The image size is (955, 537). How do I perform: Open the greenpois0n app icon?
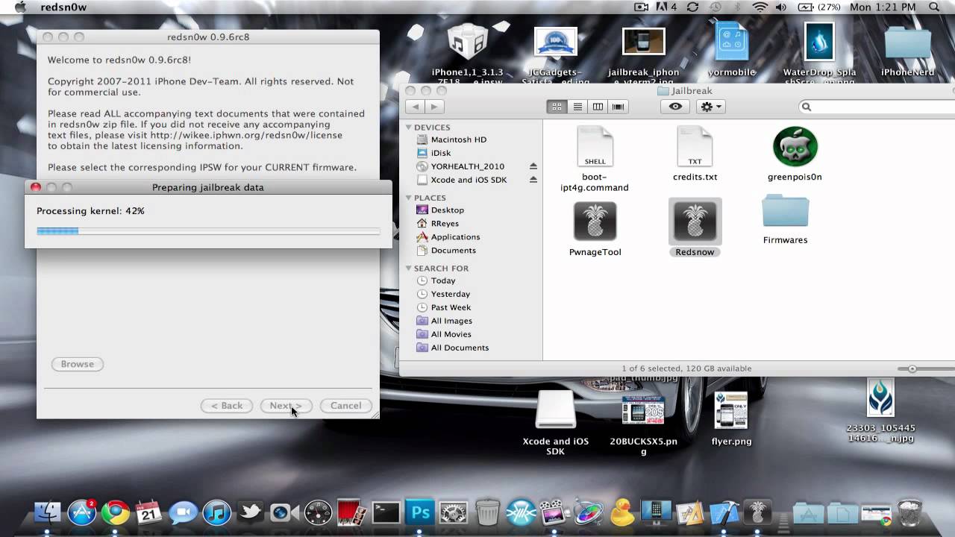coord(795,146)
